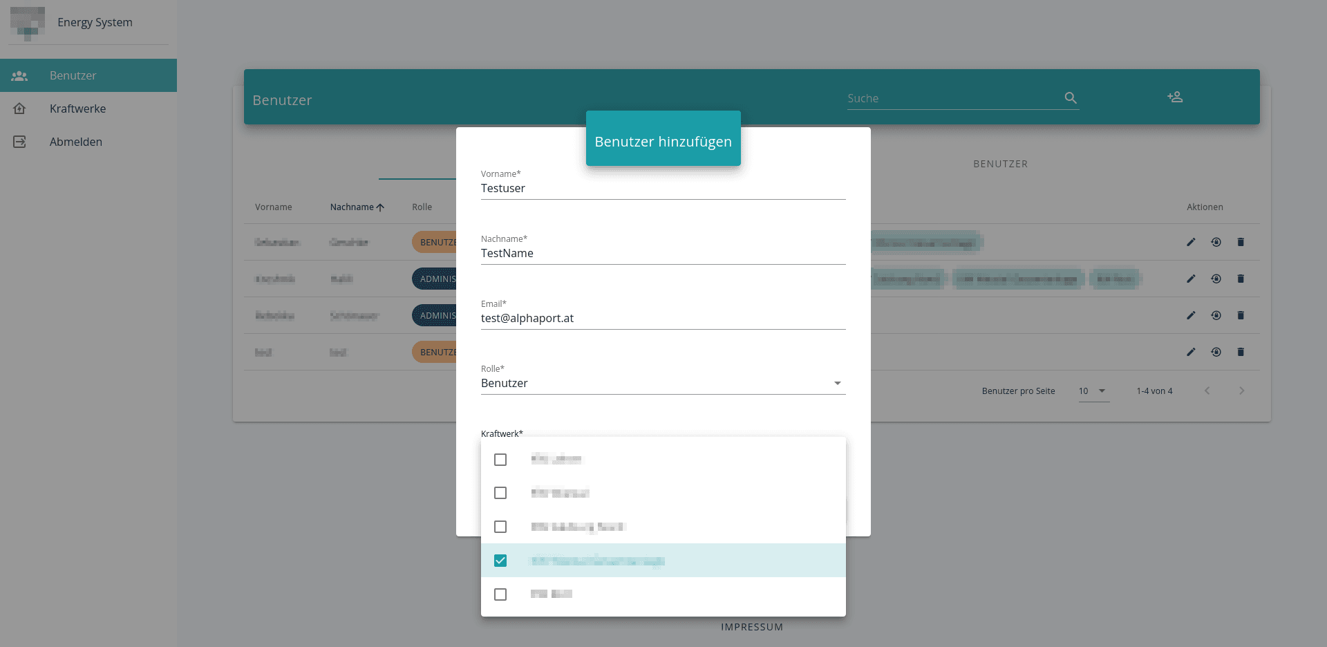Open the Benutzer pro Seite dropdown
Screen dimensions: 1327x647
[x=1093, y=391]
